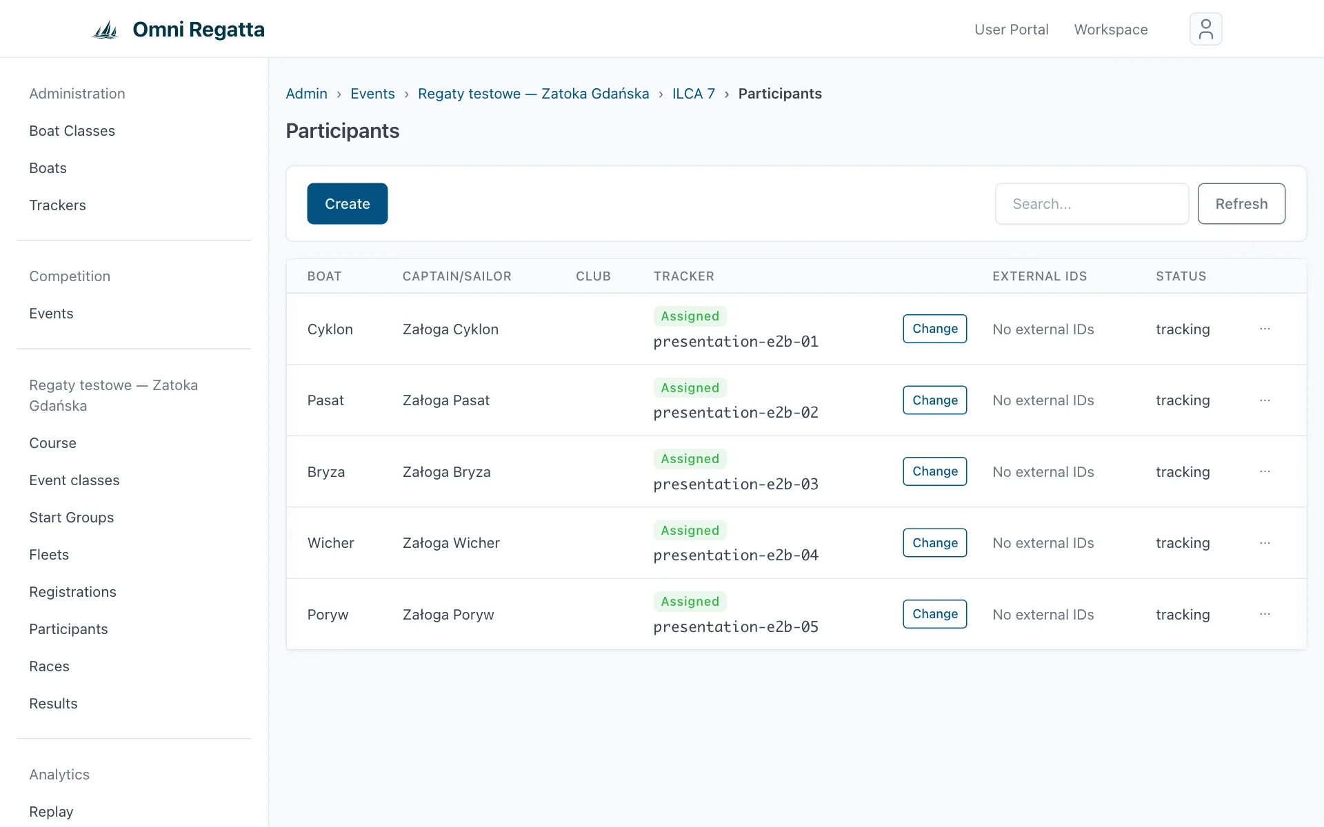The image size is (1324, 827).
Task: Open Results in the sidebar
Action: click(54, 704)
